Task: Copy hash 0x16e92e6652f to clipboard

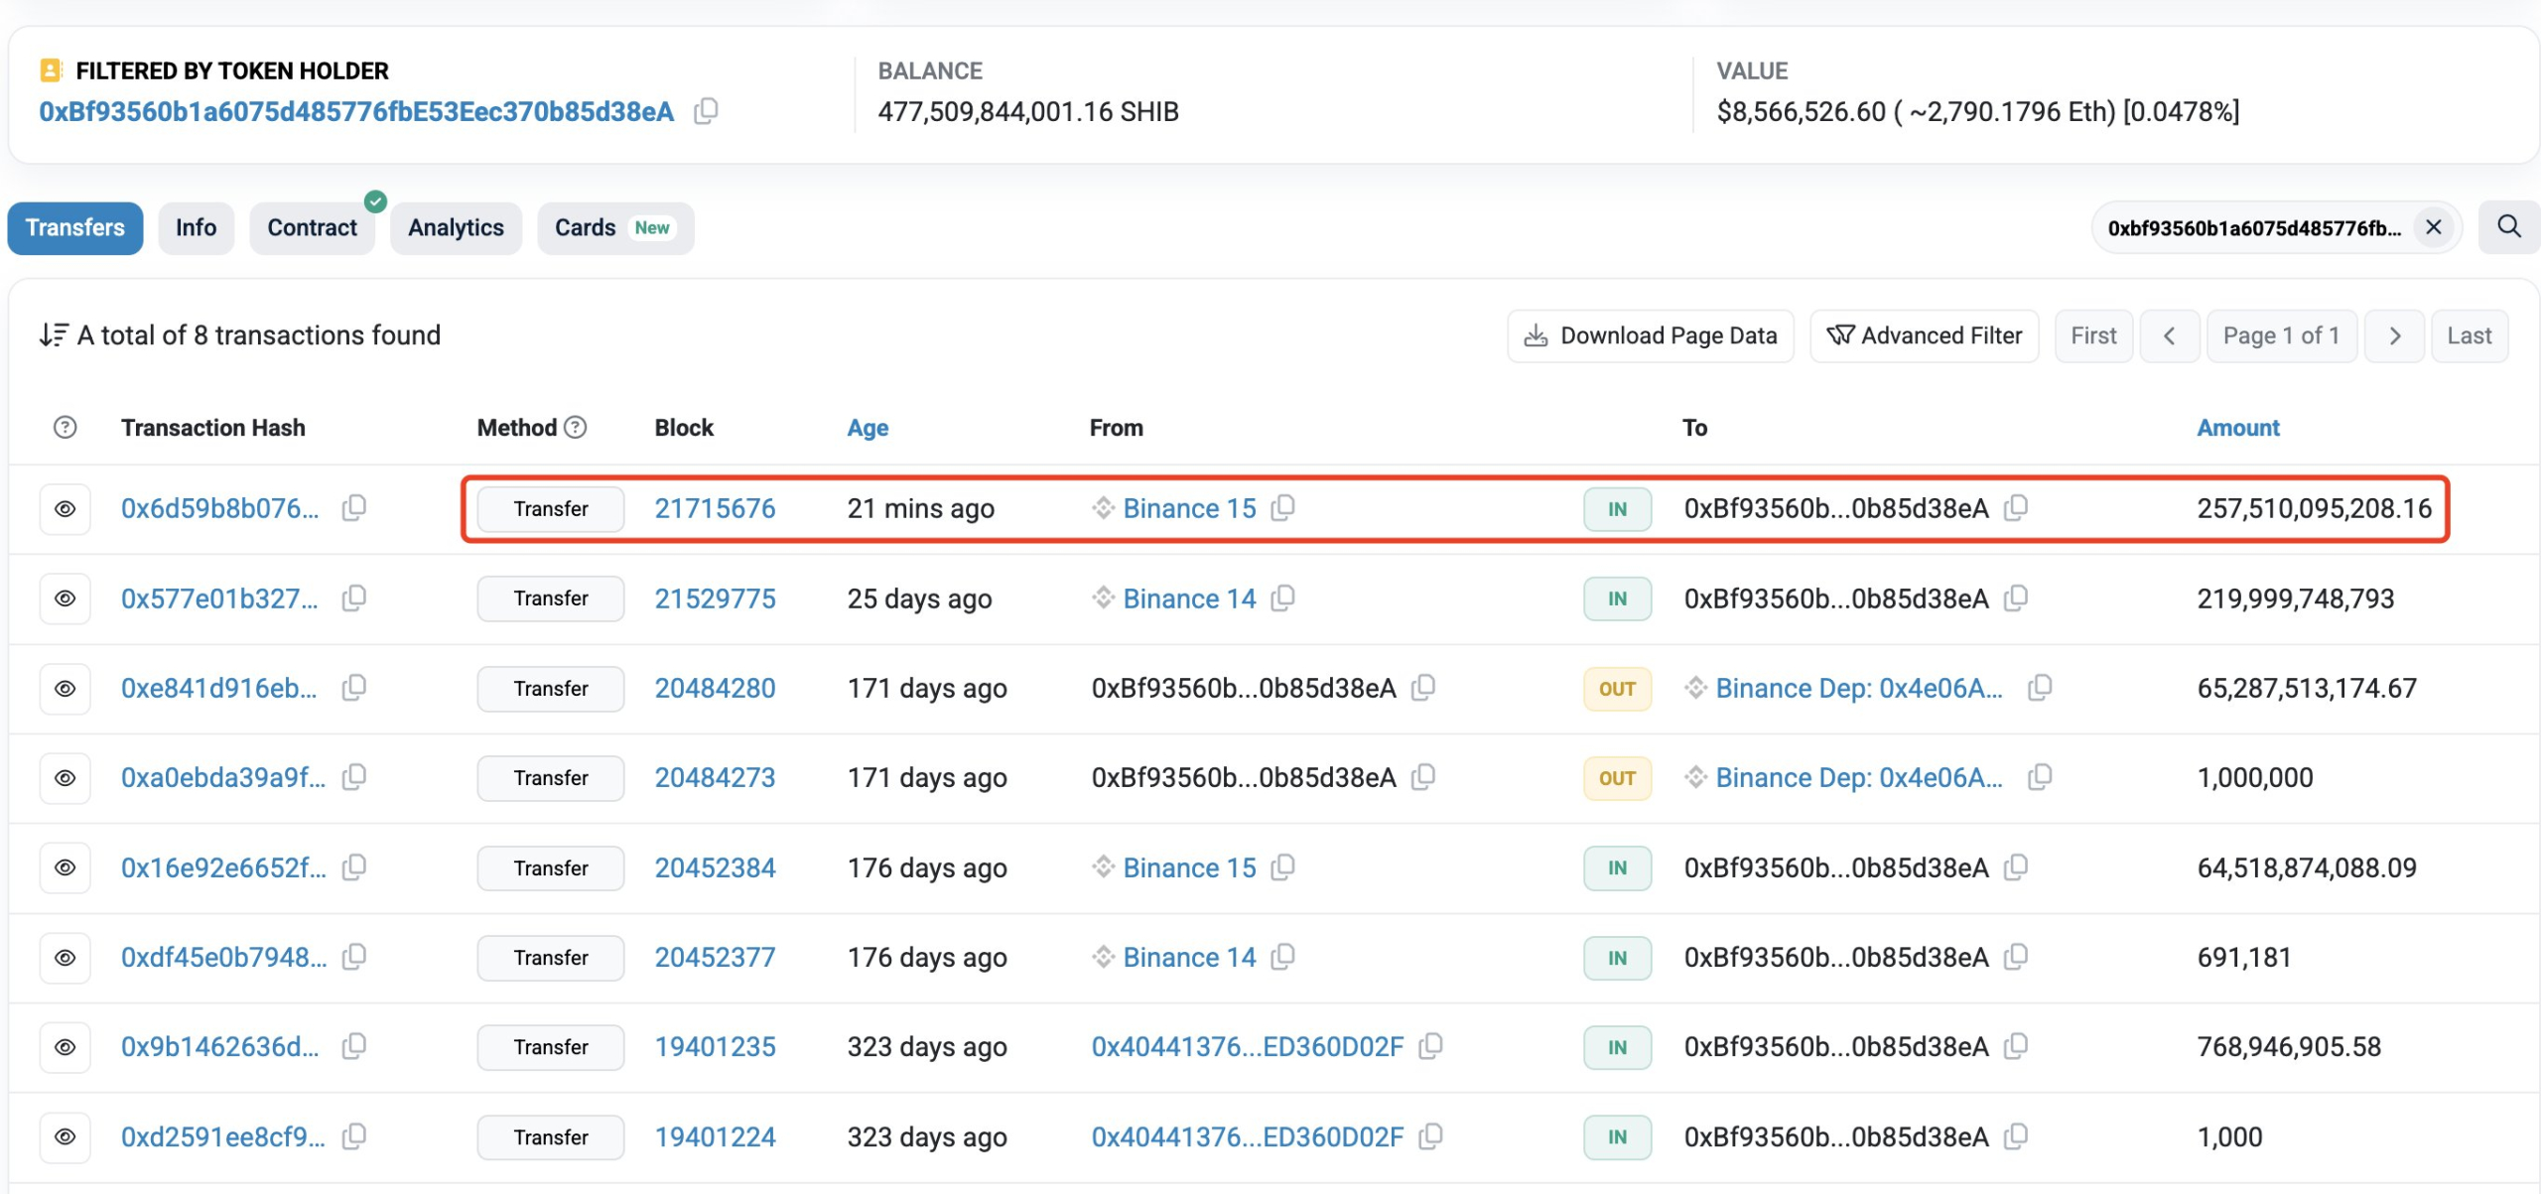Action: (x=354, y=867)
